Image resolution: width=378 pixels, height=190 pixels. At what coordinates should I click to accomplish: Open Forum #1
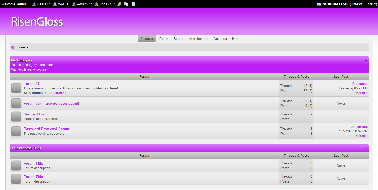tap(31, 84)
